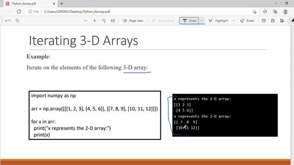Toggle the Highlight tool
294x165 pixels.
[x=218, y=21]
